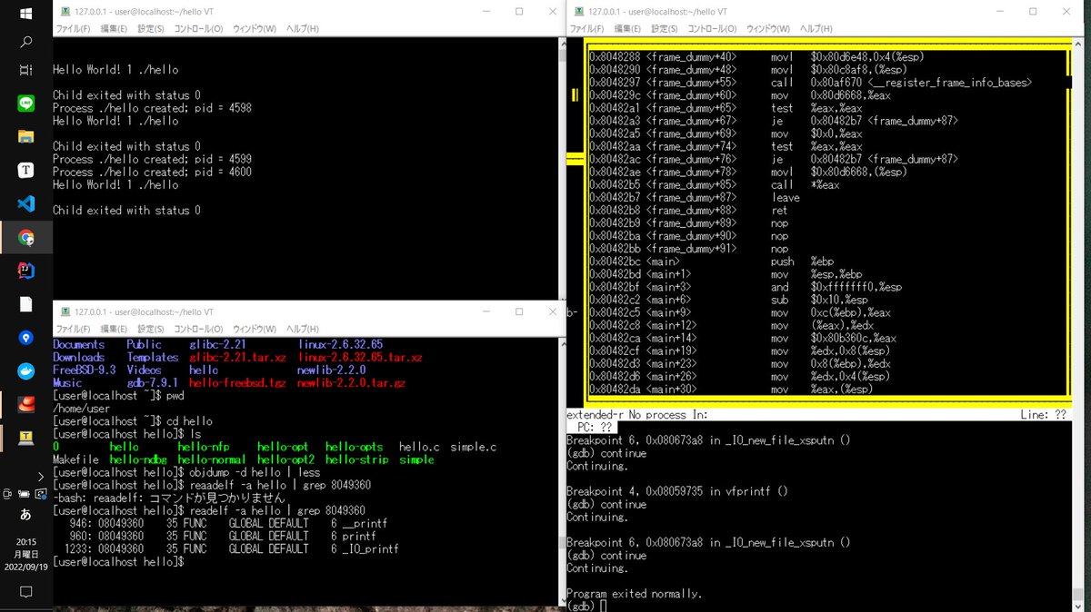Switch to Visual Studio Code on taskbar

[x=25, y=203]
